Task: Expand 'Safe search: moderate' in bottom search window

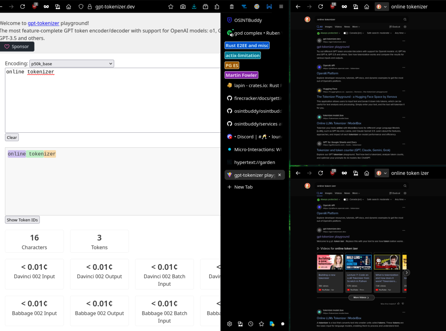Action: (x=379, y=200)
